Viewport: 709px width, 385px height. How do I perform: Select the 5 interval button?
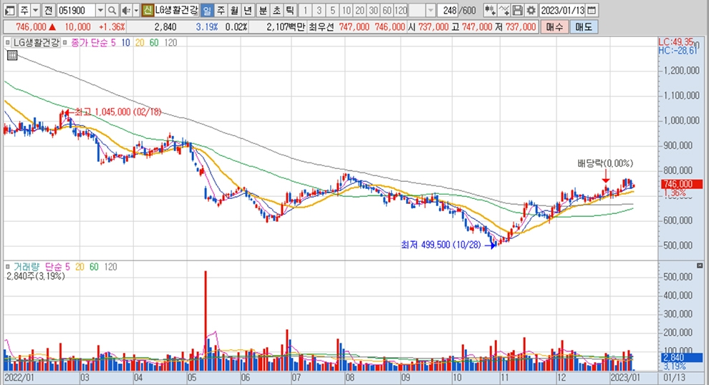point(332,10)
